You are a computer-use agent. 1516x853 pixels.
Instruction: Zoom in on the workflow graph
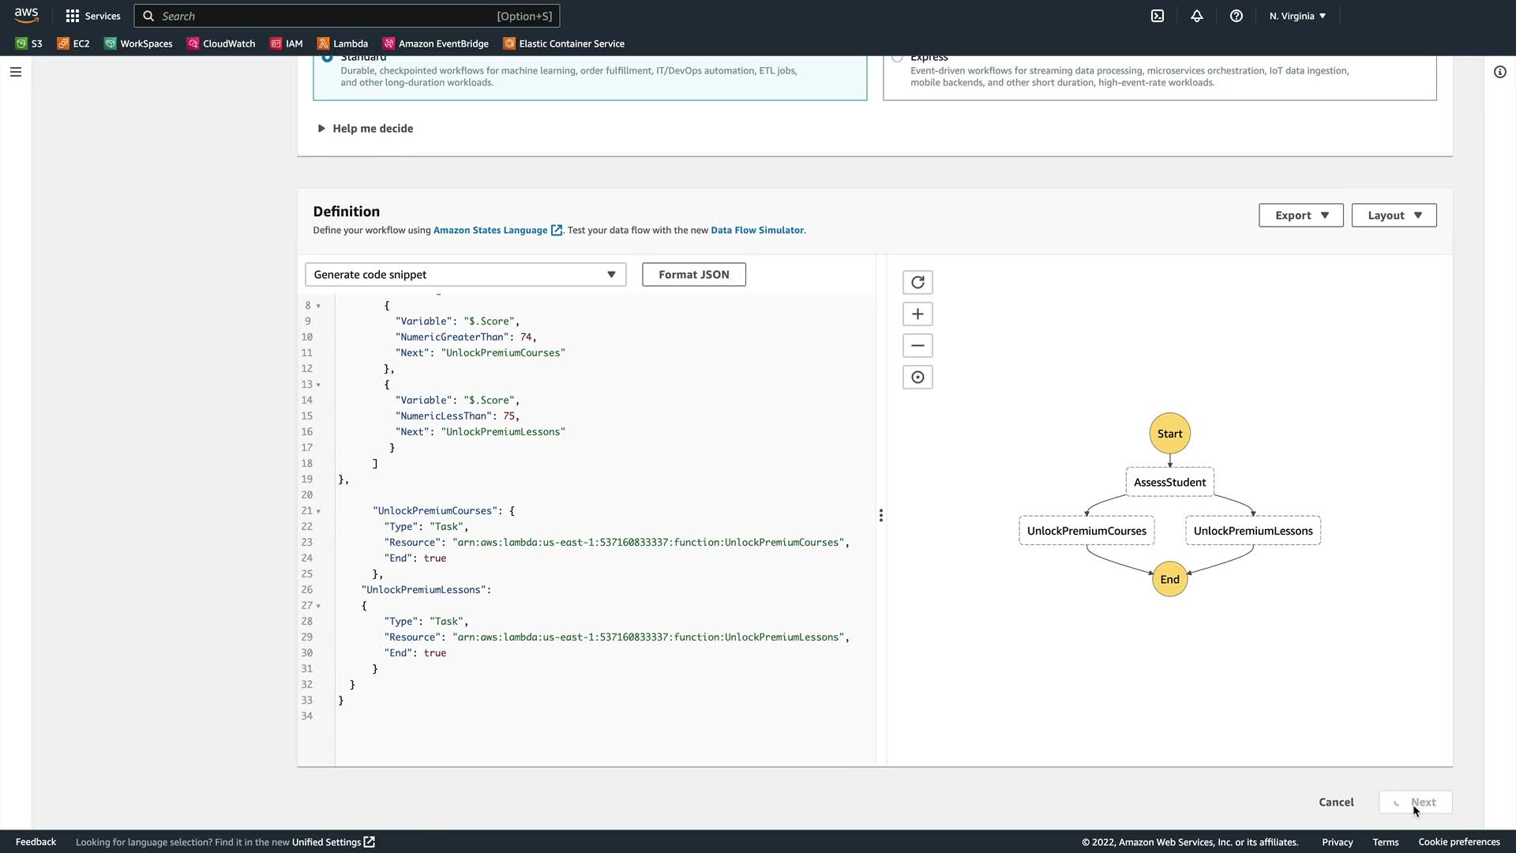tap(917, 314)
